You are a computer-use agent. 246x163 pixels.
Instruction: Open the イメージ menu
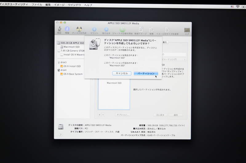[59, 5]
